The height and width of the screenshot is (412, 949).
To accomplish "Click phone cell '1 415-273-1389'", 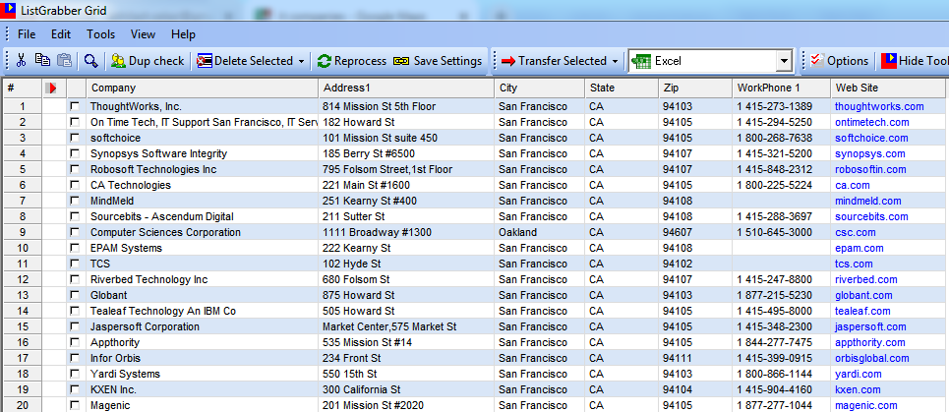I will click(x=782, y=106).
